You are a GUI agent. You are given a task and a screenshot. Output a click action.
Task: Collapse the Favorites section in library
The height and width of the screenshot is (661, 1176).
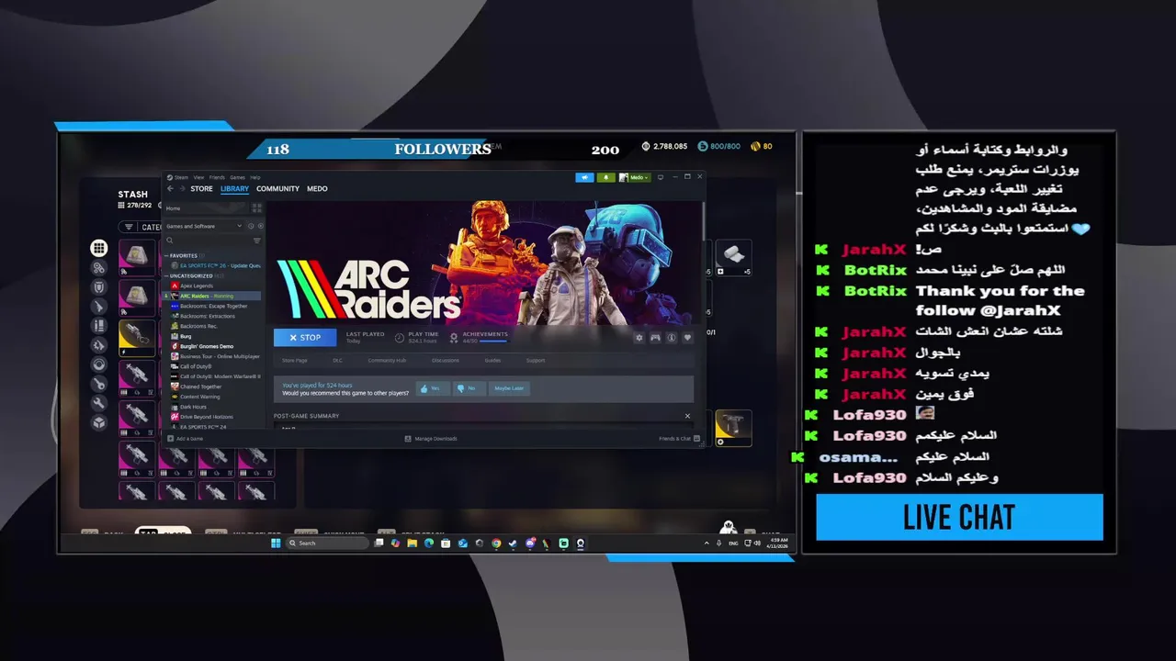point(165,256)
